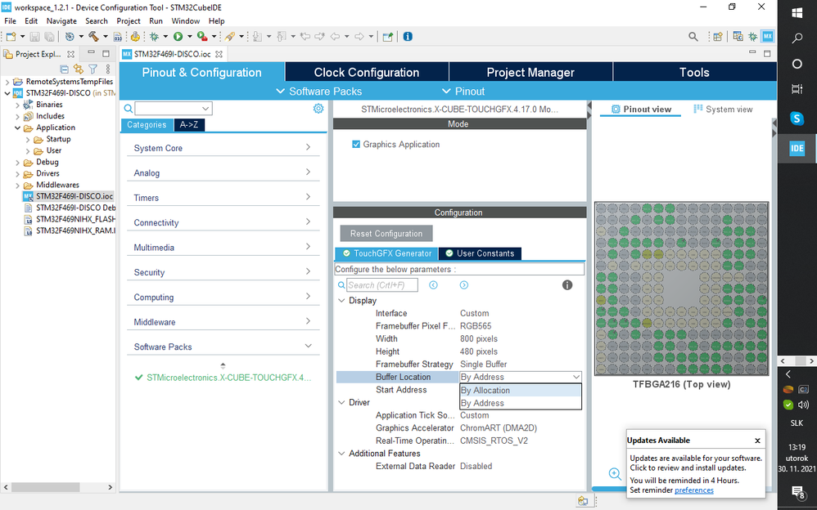Open the Software Packs dropdown menu
Image resolution: width=817 pixels, height=510 pixels.
pos(318,91)
